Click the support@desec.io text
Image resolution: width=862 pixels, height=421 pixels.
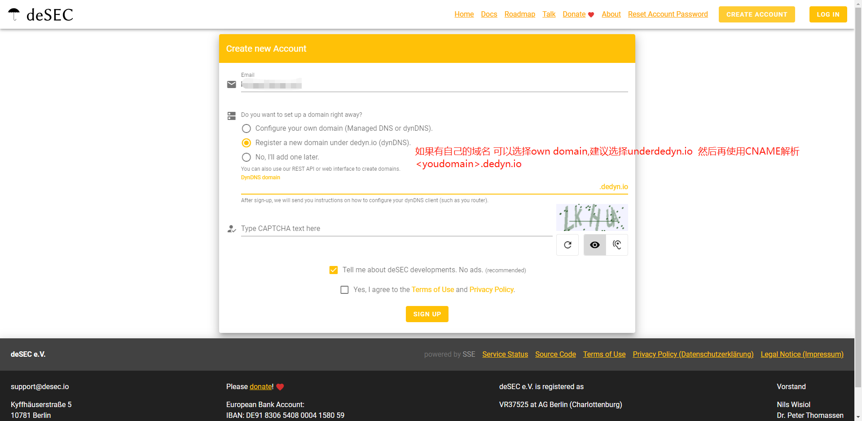40,387
